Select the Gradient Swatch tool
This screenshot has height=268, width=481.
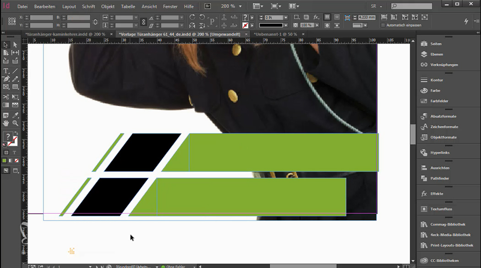[5, 105]
